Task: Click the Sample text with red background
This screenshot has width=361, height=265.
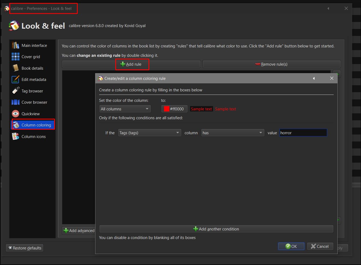Action: pyautogui.click(x=201, y=109)
